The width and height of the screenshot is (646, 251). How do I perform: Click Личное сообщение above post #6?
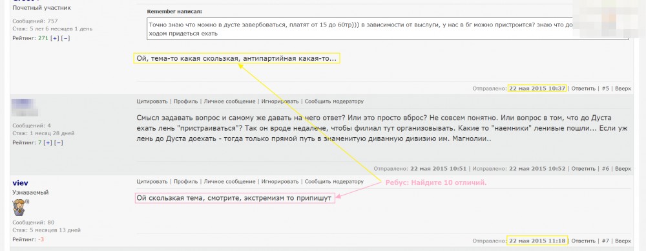[229, 101]
